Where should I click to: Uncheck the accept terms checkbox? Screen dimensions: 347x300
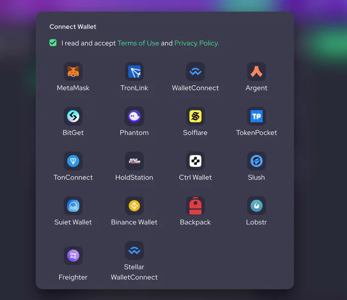click(x=53, y=43)
